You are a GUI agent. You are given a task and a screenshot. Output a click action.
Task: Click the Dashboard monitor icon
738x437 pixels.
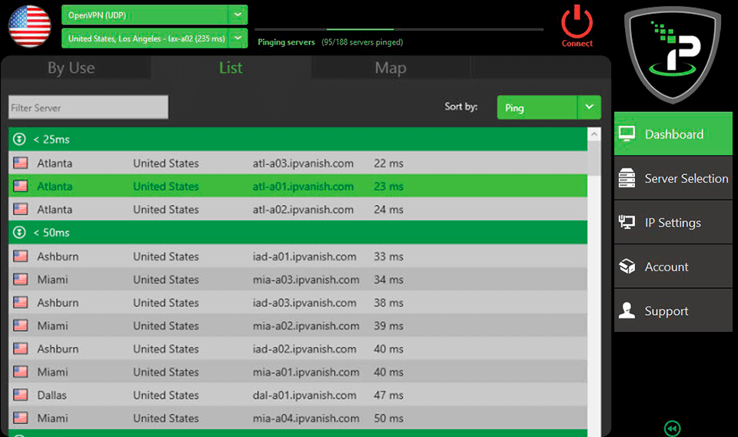(627, 134)
